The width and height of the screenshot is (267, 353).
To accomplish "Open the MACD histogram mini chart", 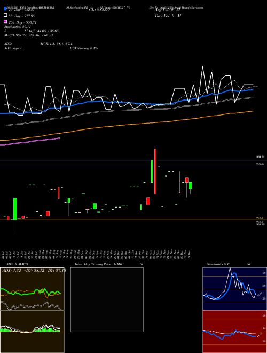I will (x=32, y=332).
